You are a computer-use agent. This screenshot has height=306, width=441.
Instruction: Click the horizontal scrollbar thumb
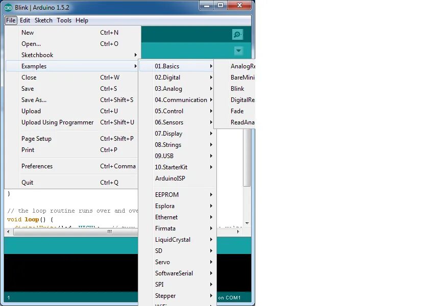pyautogui.click(x=76, y=232)
